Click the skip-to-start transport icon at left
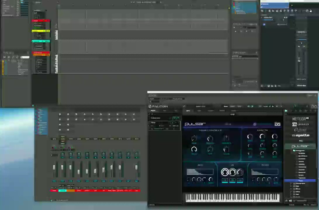 [4, 57]
